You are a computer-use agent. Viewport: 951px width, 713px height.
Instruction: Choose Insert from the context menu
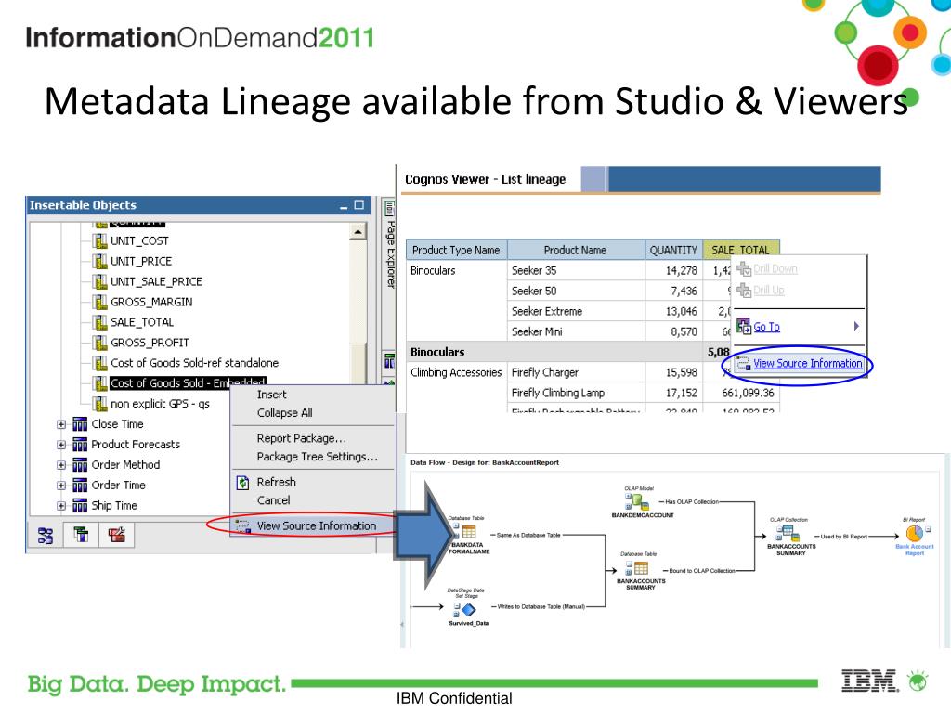(x=271, y=395)
